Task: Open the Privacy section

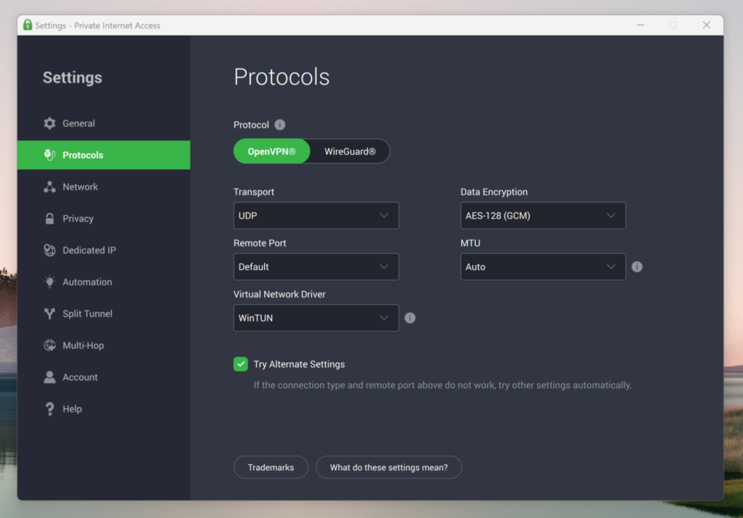Action: coord(104,218)
